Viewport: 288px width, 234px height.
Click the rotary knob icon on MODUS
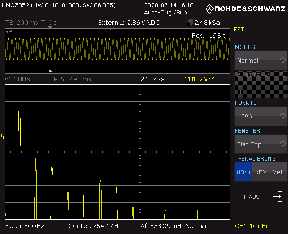(282, 60)
